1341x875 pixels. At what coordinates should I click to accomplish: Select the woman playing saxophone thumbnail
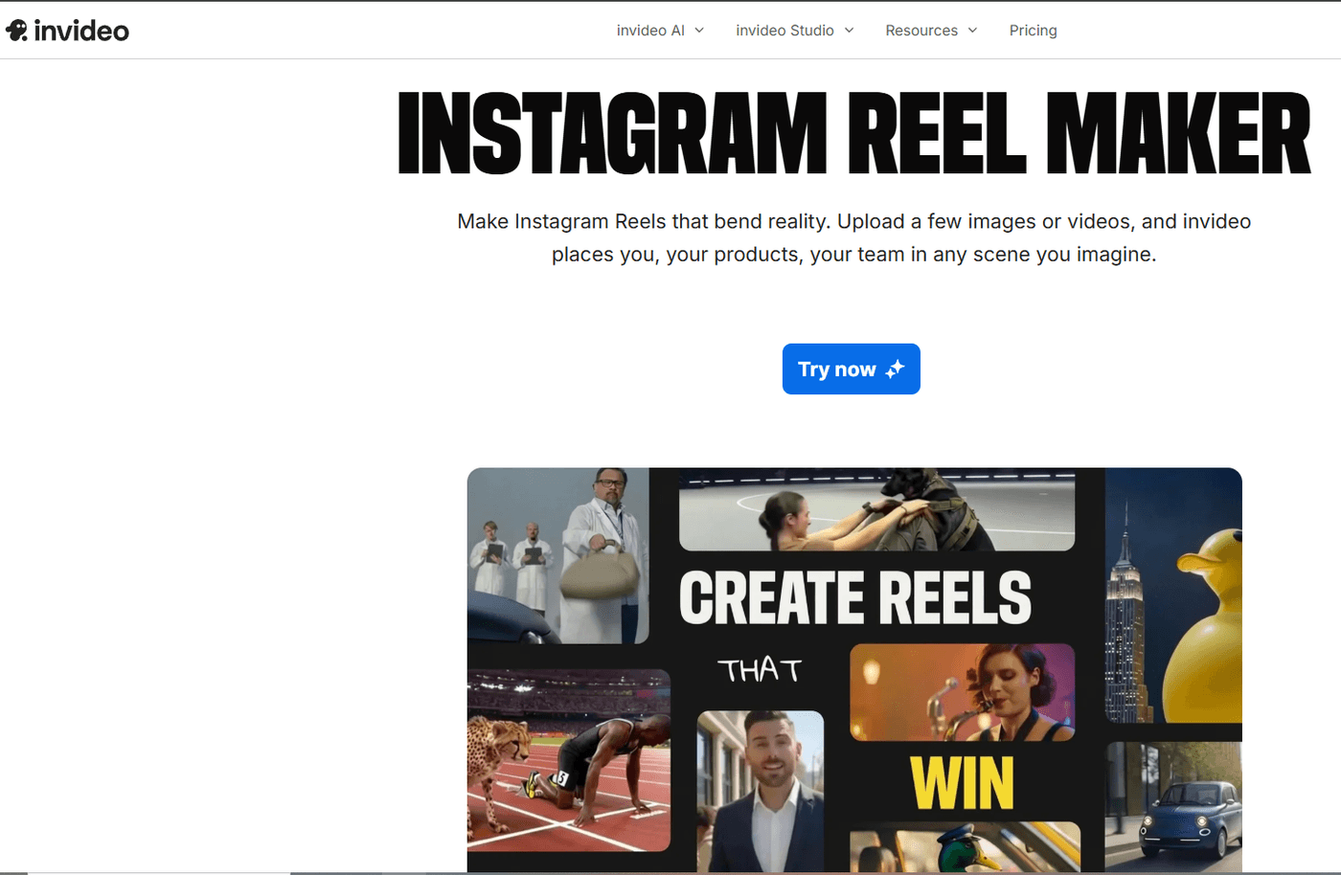(x=963, y=692)
